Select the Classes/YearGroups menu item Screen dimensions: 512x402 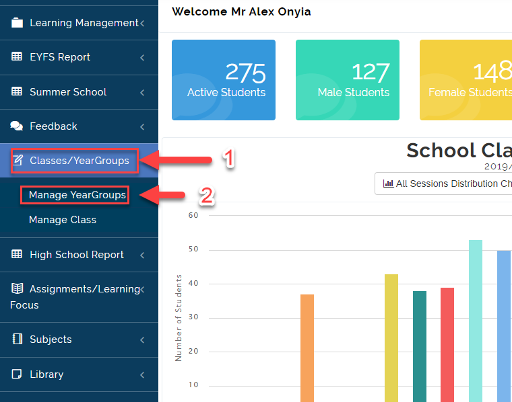[x=79, y=160]
